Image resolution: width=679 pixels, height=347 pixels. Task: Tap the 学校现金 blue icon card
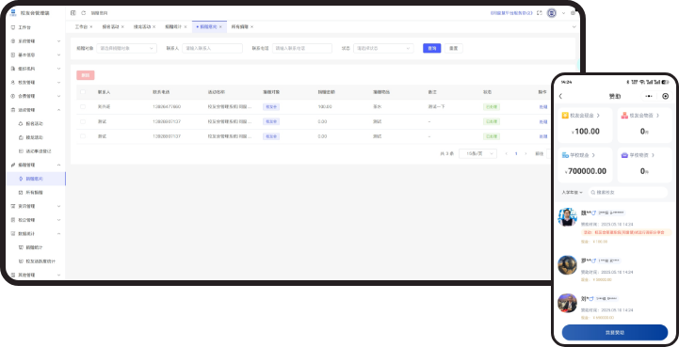565,155
